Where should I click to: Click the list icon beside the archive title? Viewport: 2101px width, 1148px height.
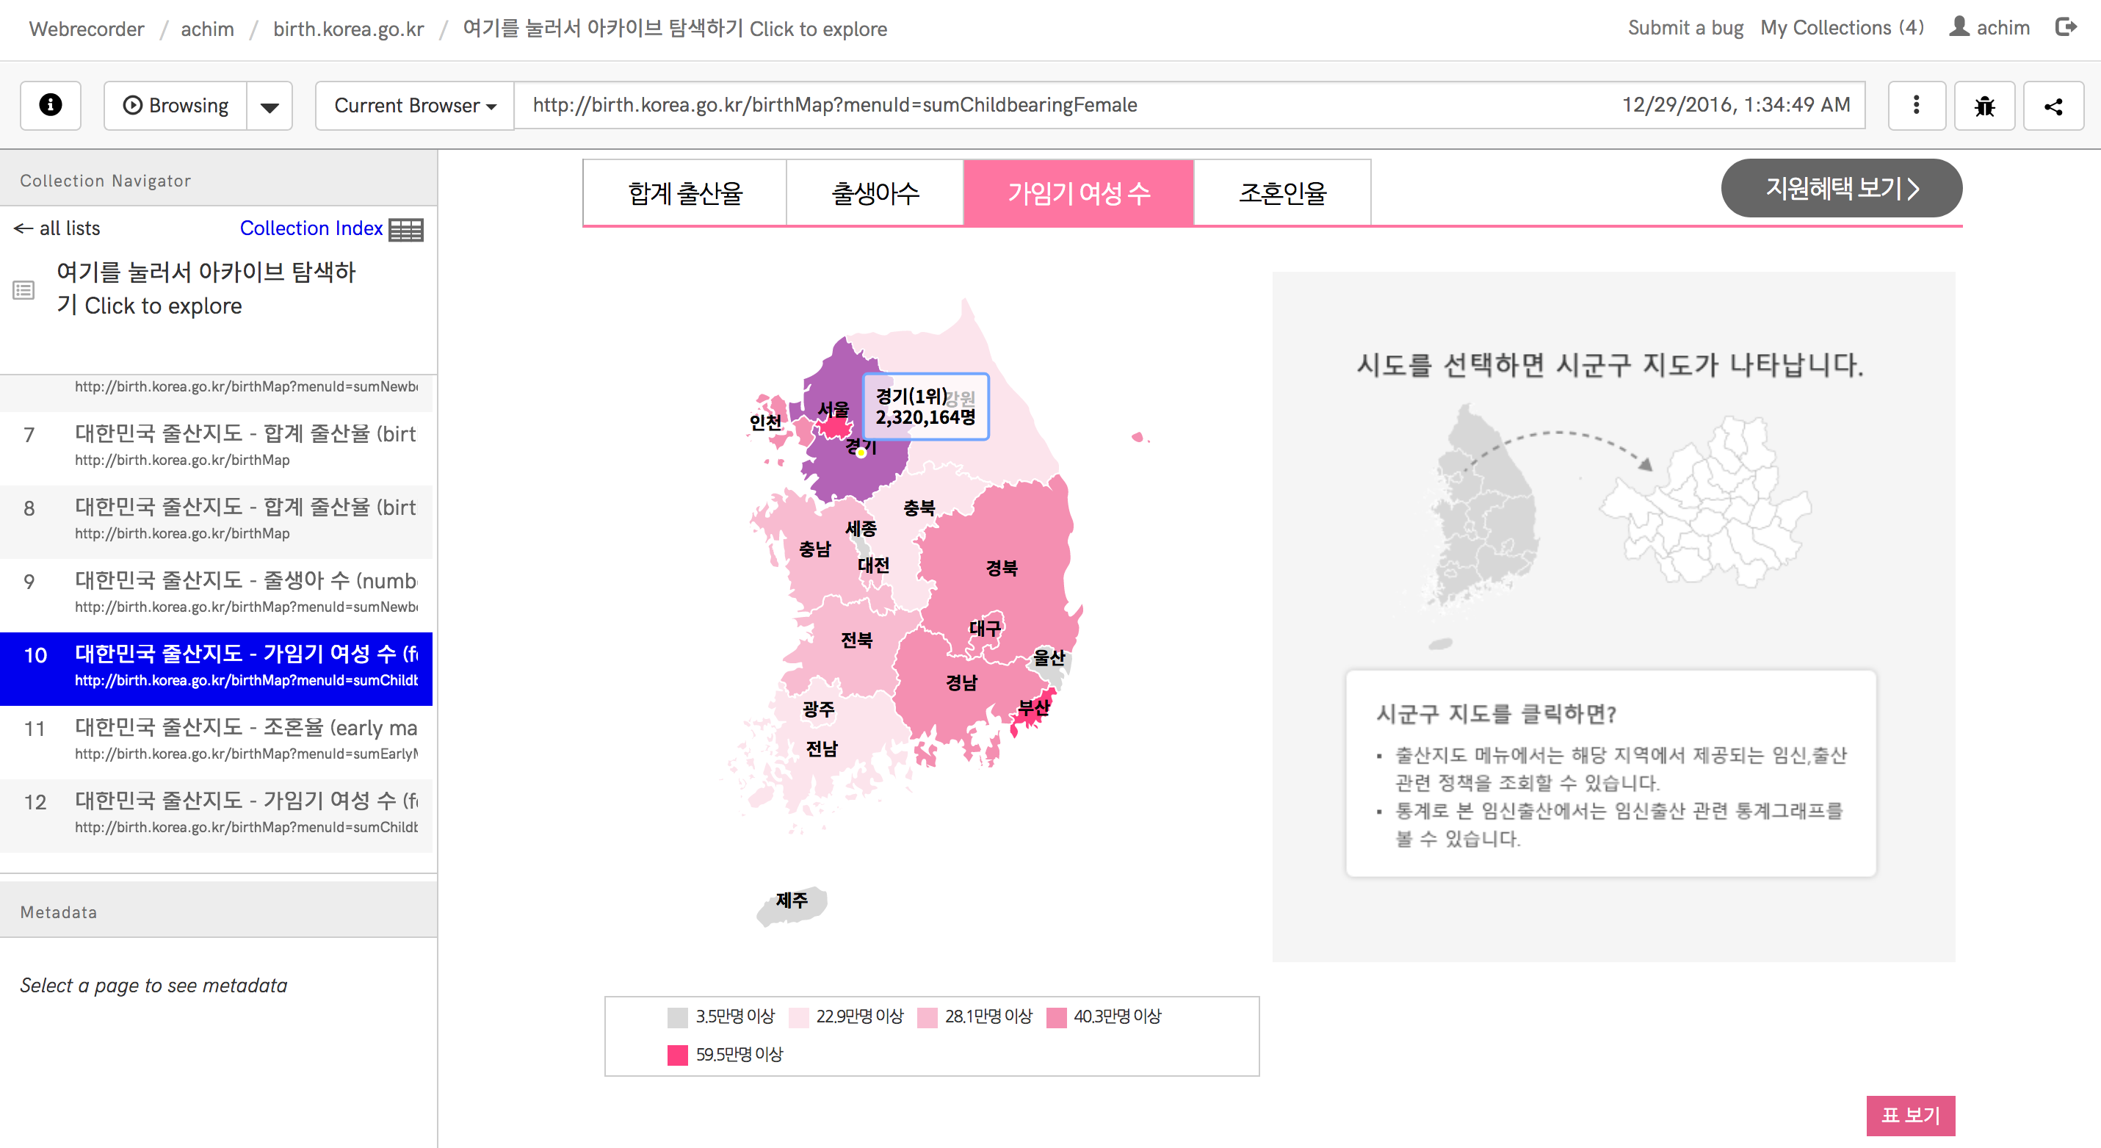[x=23, y=289]
